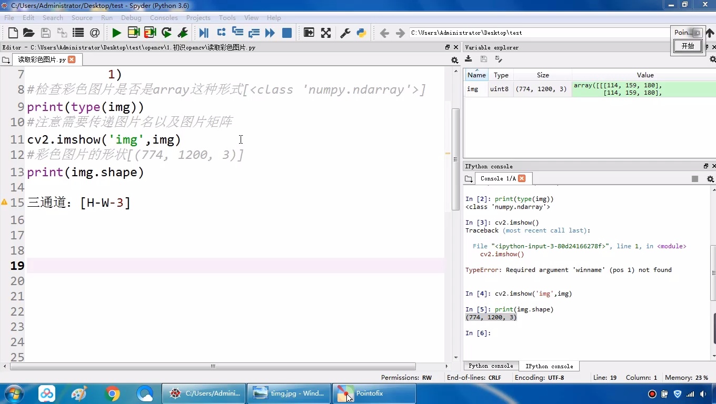Toggle fullscreen mode with the arrows icon

coord(326,33)
